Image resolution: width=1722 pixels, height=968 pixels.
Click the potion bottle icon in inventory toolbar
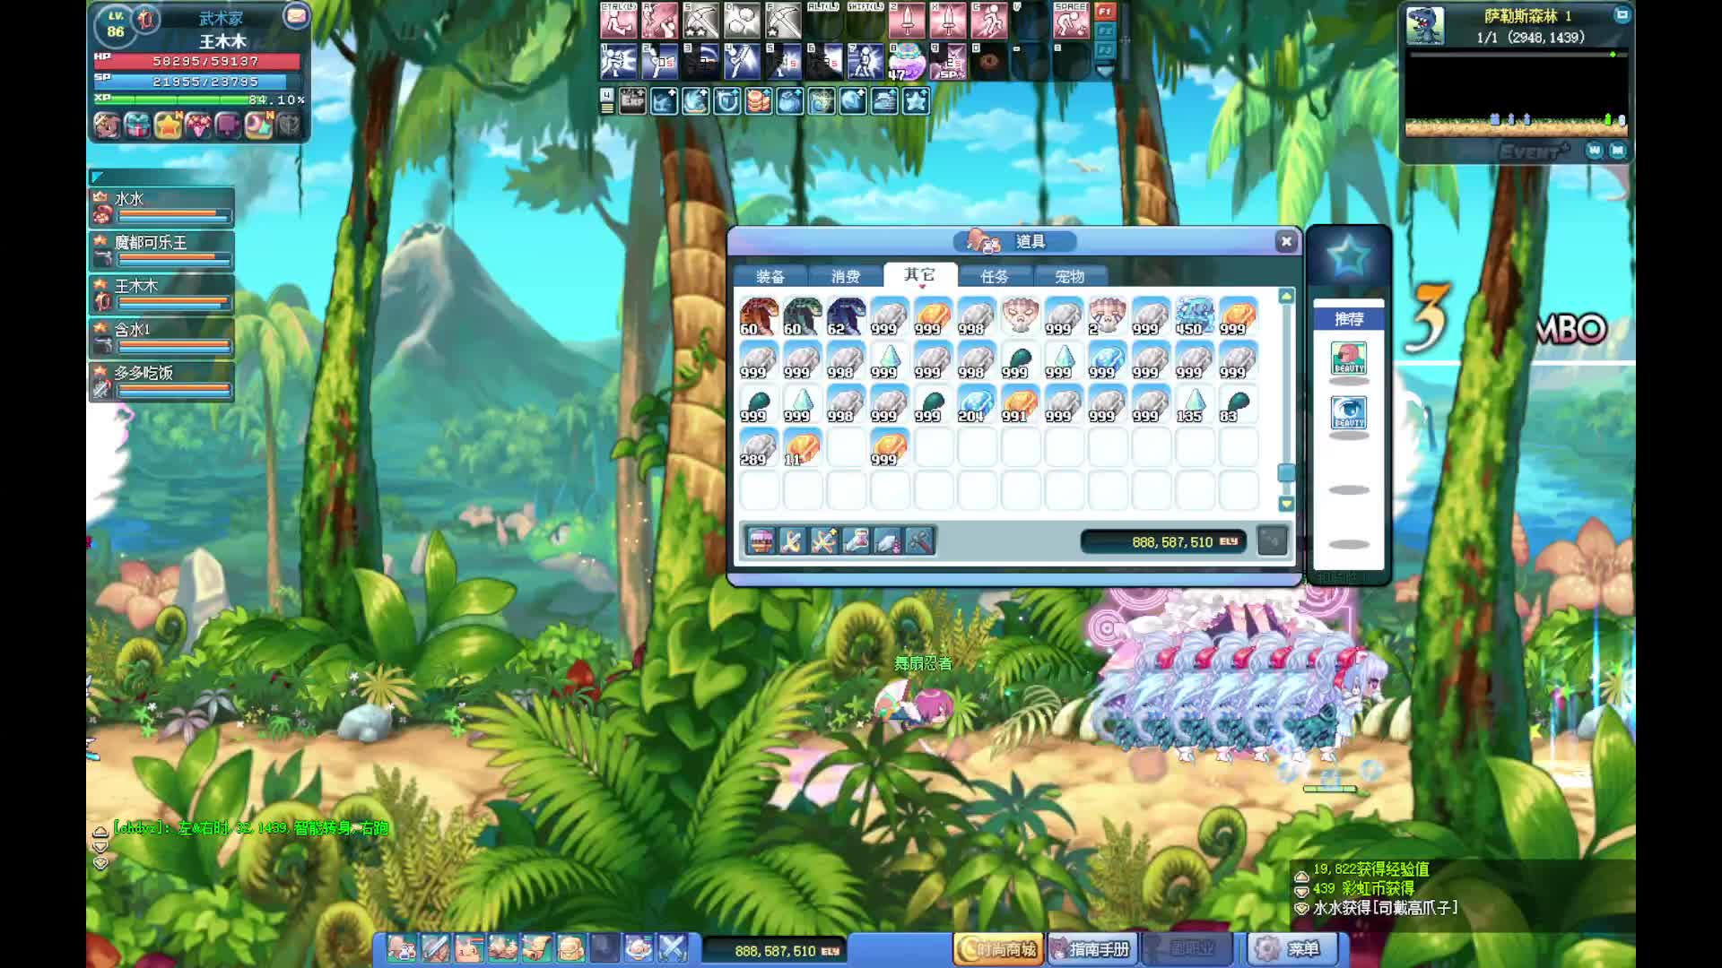pyautogui.click(x=856, y=540)
